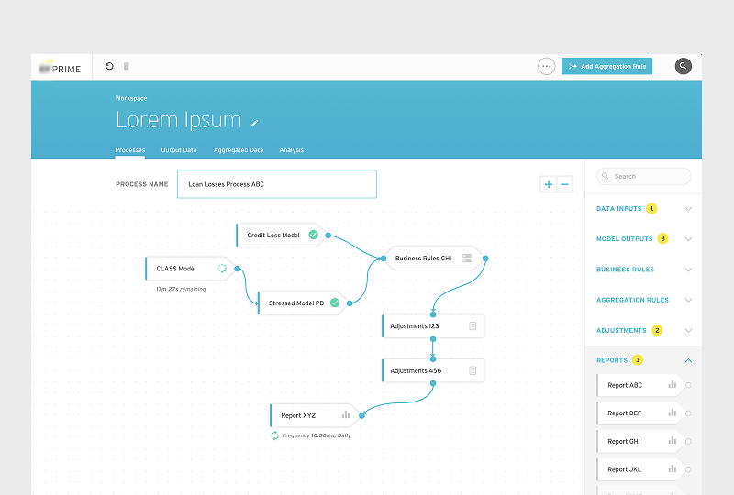Click the Report JKL connector circle
The width and height of the screenshot is (734, 495).
tap(688, 469)
